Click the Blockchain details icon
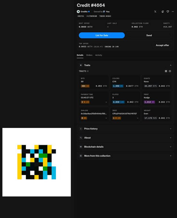Screen dimensions: 177x218 [81, 147]
